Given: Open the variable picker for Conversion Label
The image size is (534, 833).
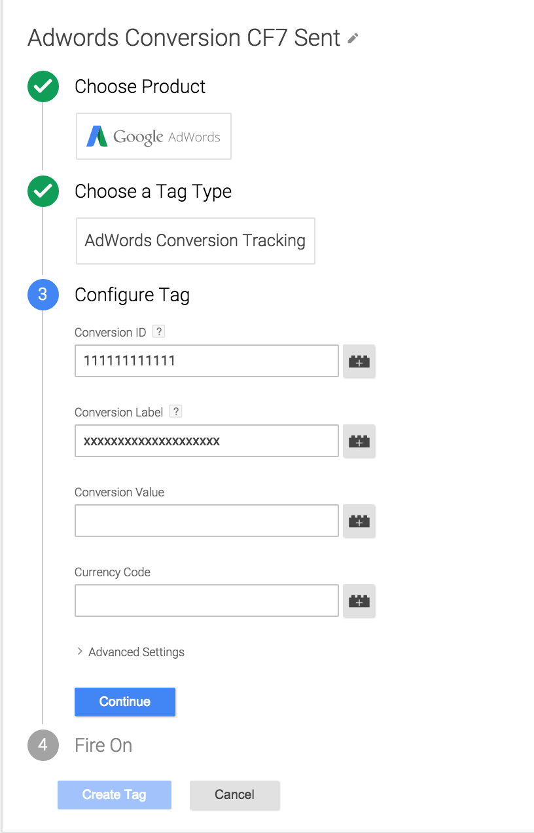Looking at the screenshot, I should [x=359, y=441].
